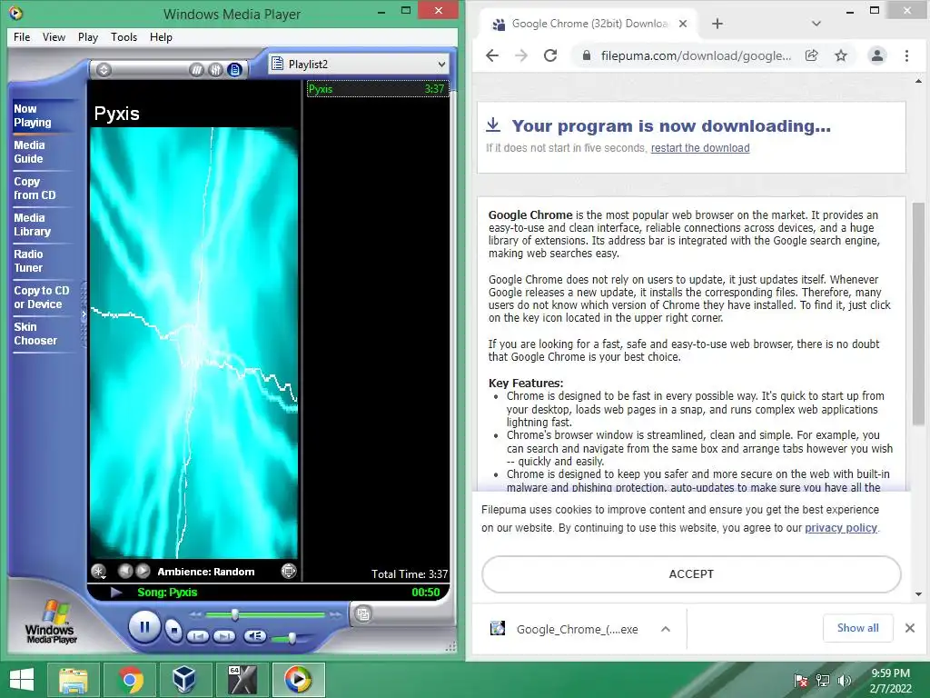The image size is (930, 698).
Task: Open a new Chrome tab
Action: (x=717, y=24)
